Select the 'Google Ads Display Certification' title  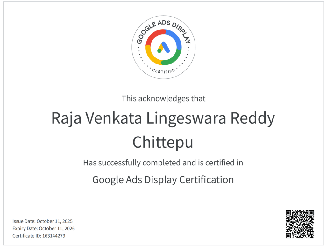click(x=163, y=180)
